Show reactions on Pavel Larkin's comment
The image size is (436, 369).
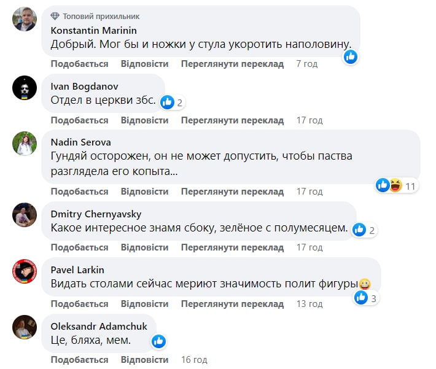click(x=366, y=298)
